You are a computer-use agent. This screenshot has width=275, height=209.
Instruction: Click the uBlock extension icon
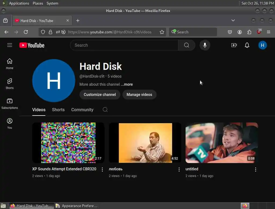point(259,32)
